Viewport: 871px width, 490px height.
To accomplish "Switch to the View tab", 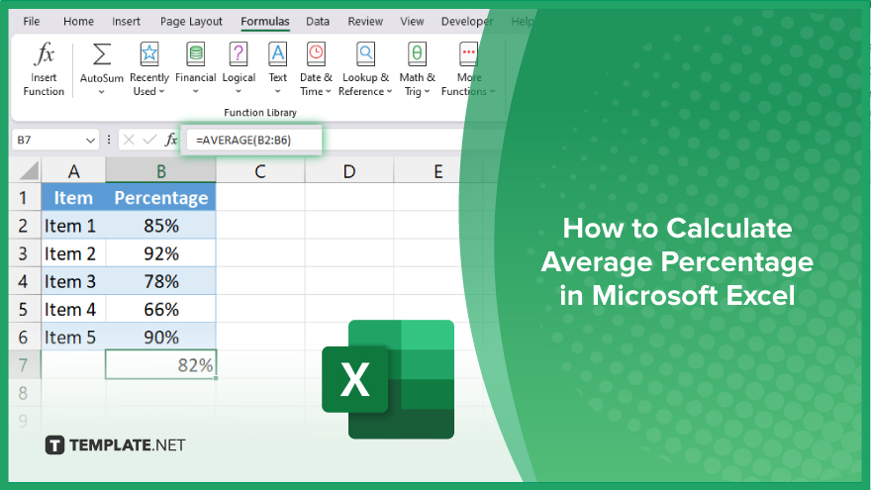I will 412,22.
